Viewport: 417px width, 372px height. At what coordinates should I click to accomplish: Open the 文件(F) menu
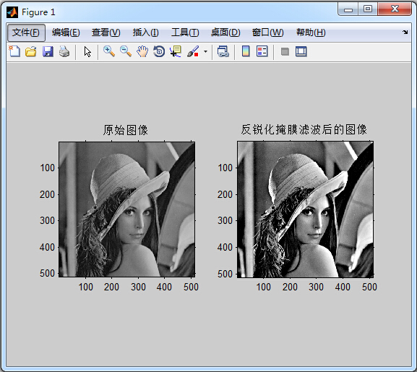(x=26, y=33)
